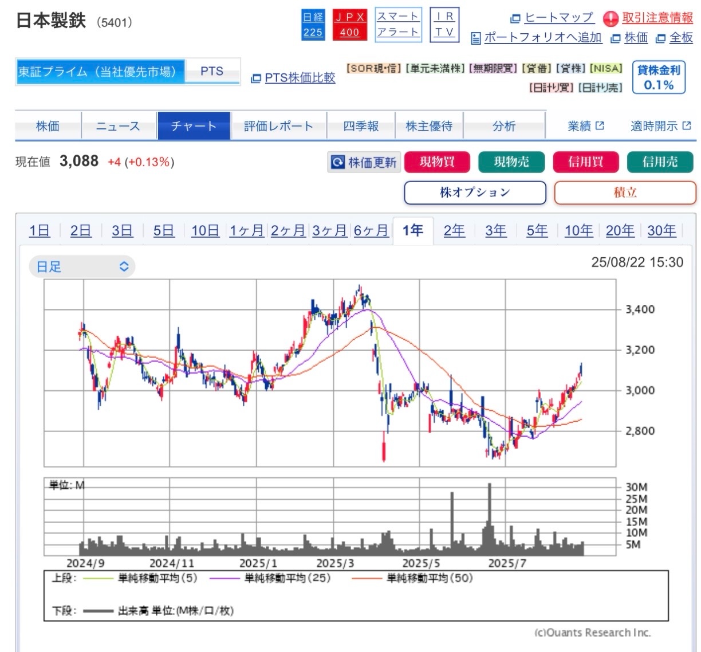Select the 東証プライム market toggle
The width and height of the screenshot is (701, 652).
click(100, 72)
